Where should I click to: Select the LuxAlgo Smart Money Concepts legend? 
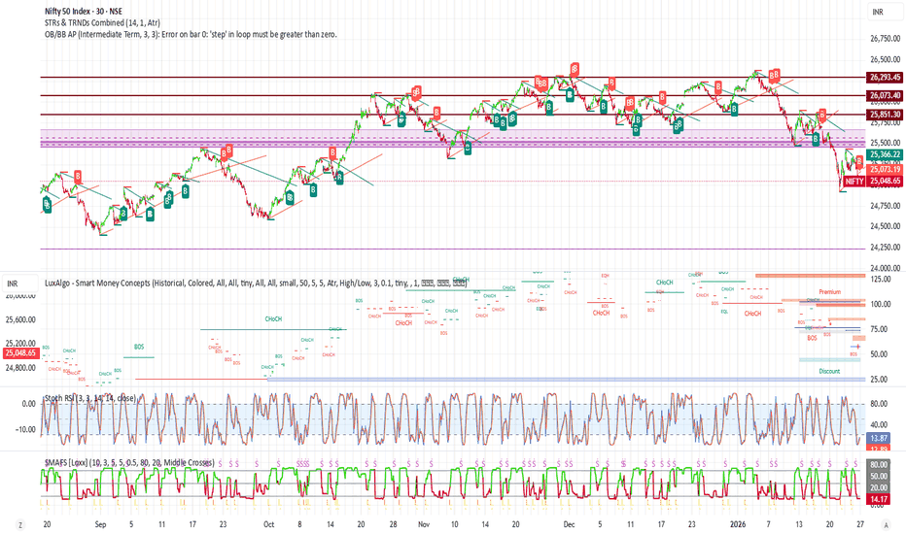pyautogui.click(x=256, y=283)
